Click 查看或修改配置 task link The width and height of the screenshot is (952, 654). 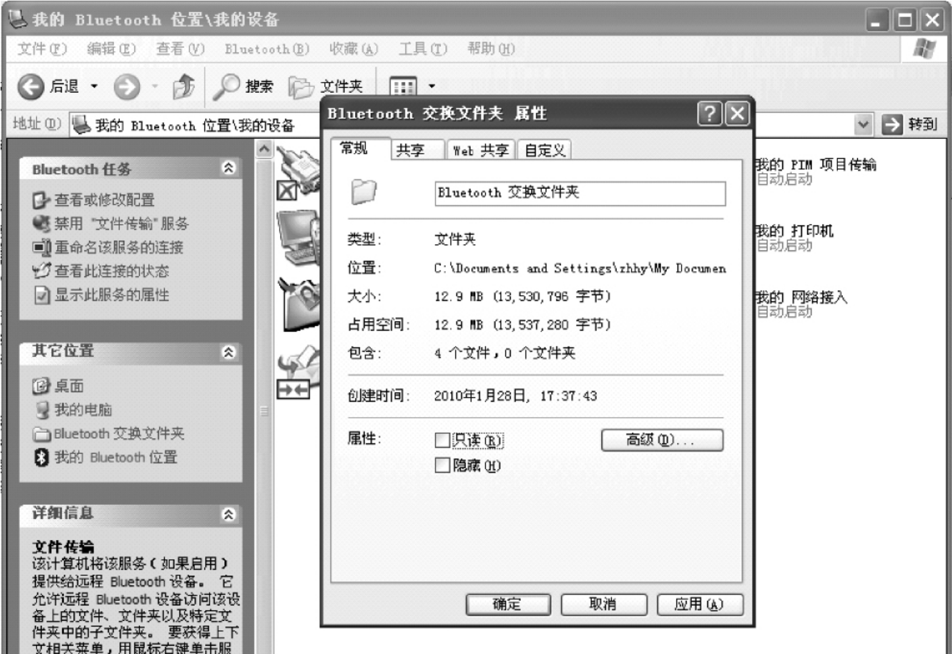click(x=104, y=200)
